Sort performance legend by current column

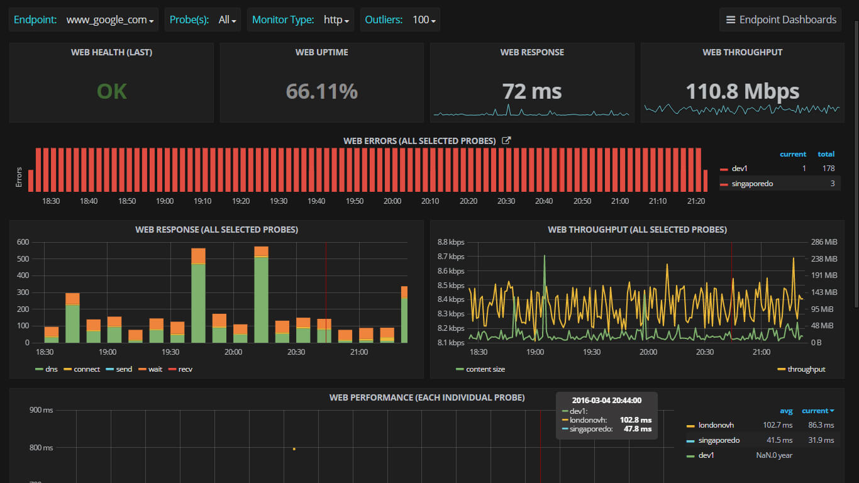[x=817, y=411]
